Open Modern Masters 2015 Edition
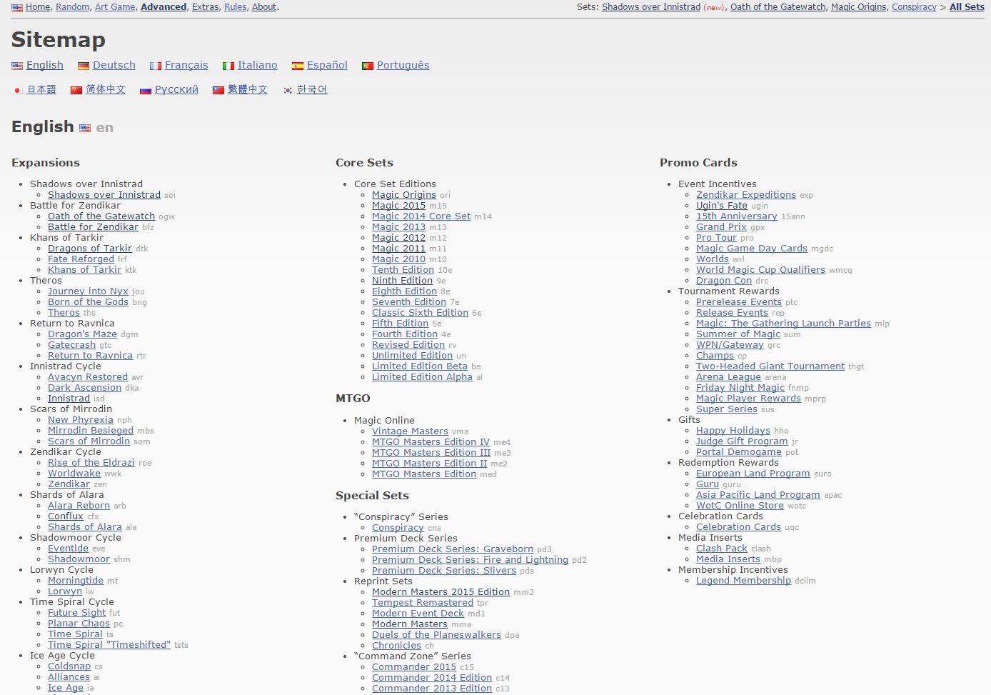 point(441,591)
